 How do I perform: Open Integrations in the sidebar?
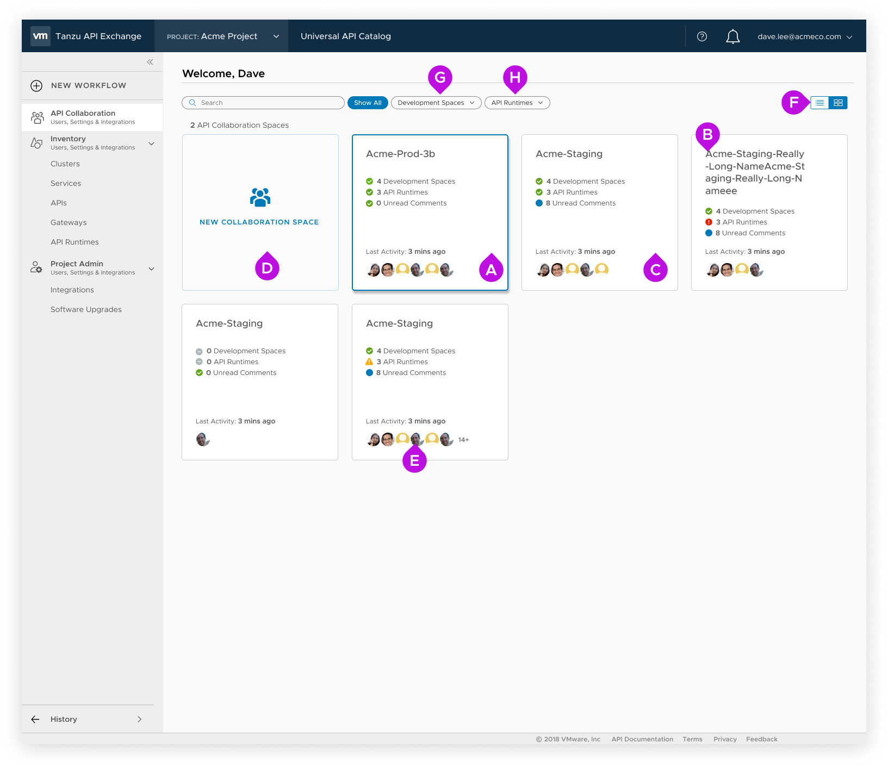pyautogui.click(x=72, y=290)
